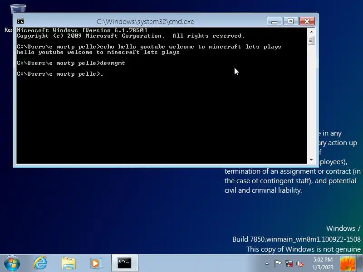Click the cmd window scrollbar thumb
Image resolution: width=363 pixels, height=272 pixels.
tap(311, 40)
